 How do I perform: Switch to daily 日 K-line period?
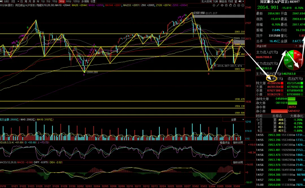[21, 1]
